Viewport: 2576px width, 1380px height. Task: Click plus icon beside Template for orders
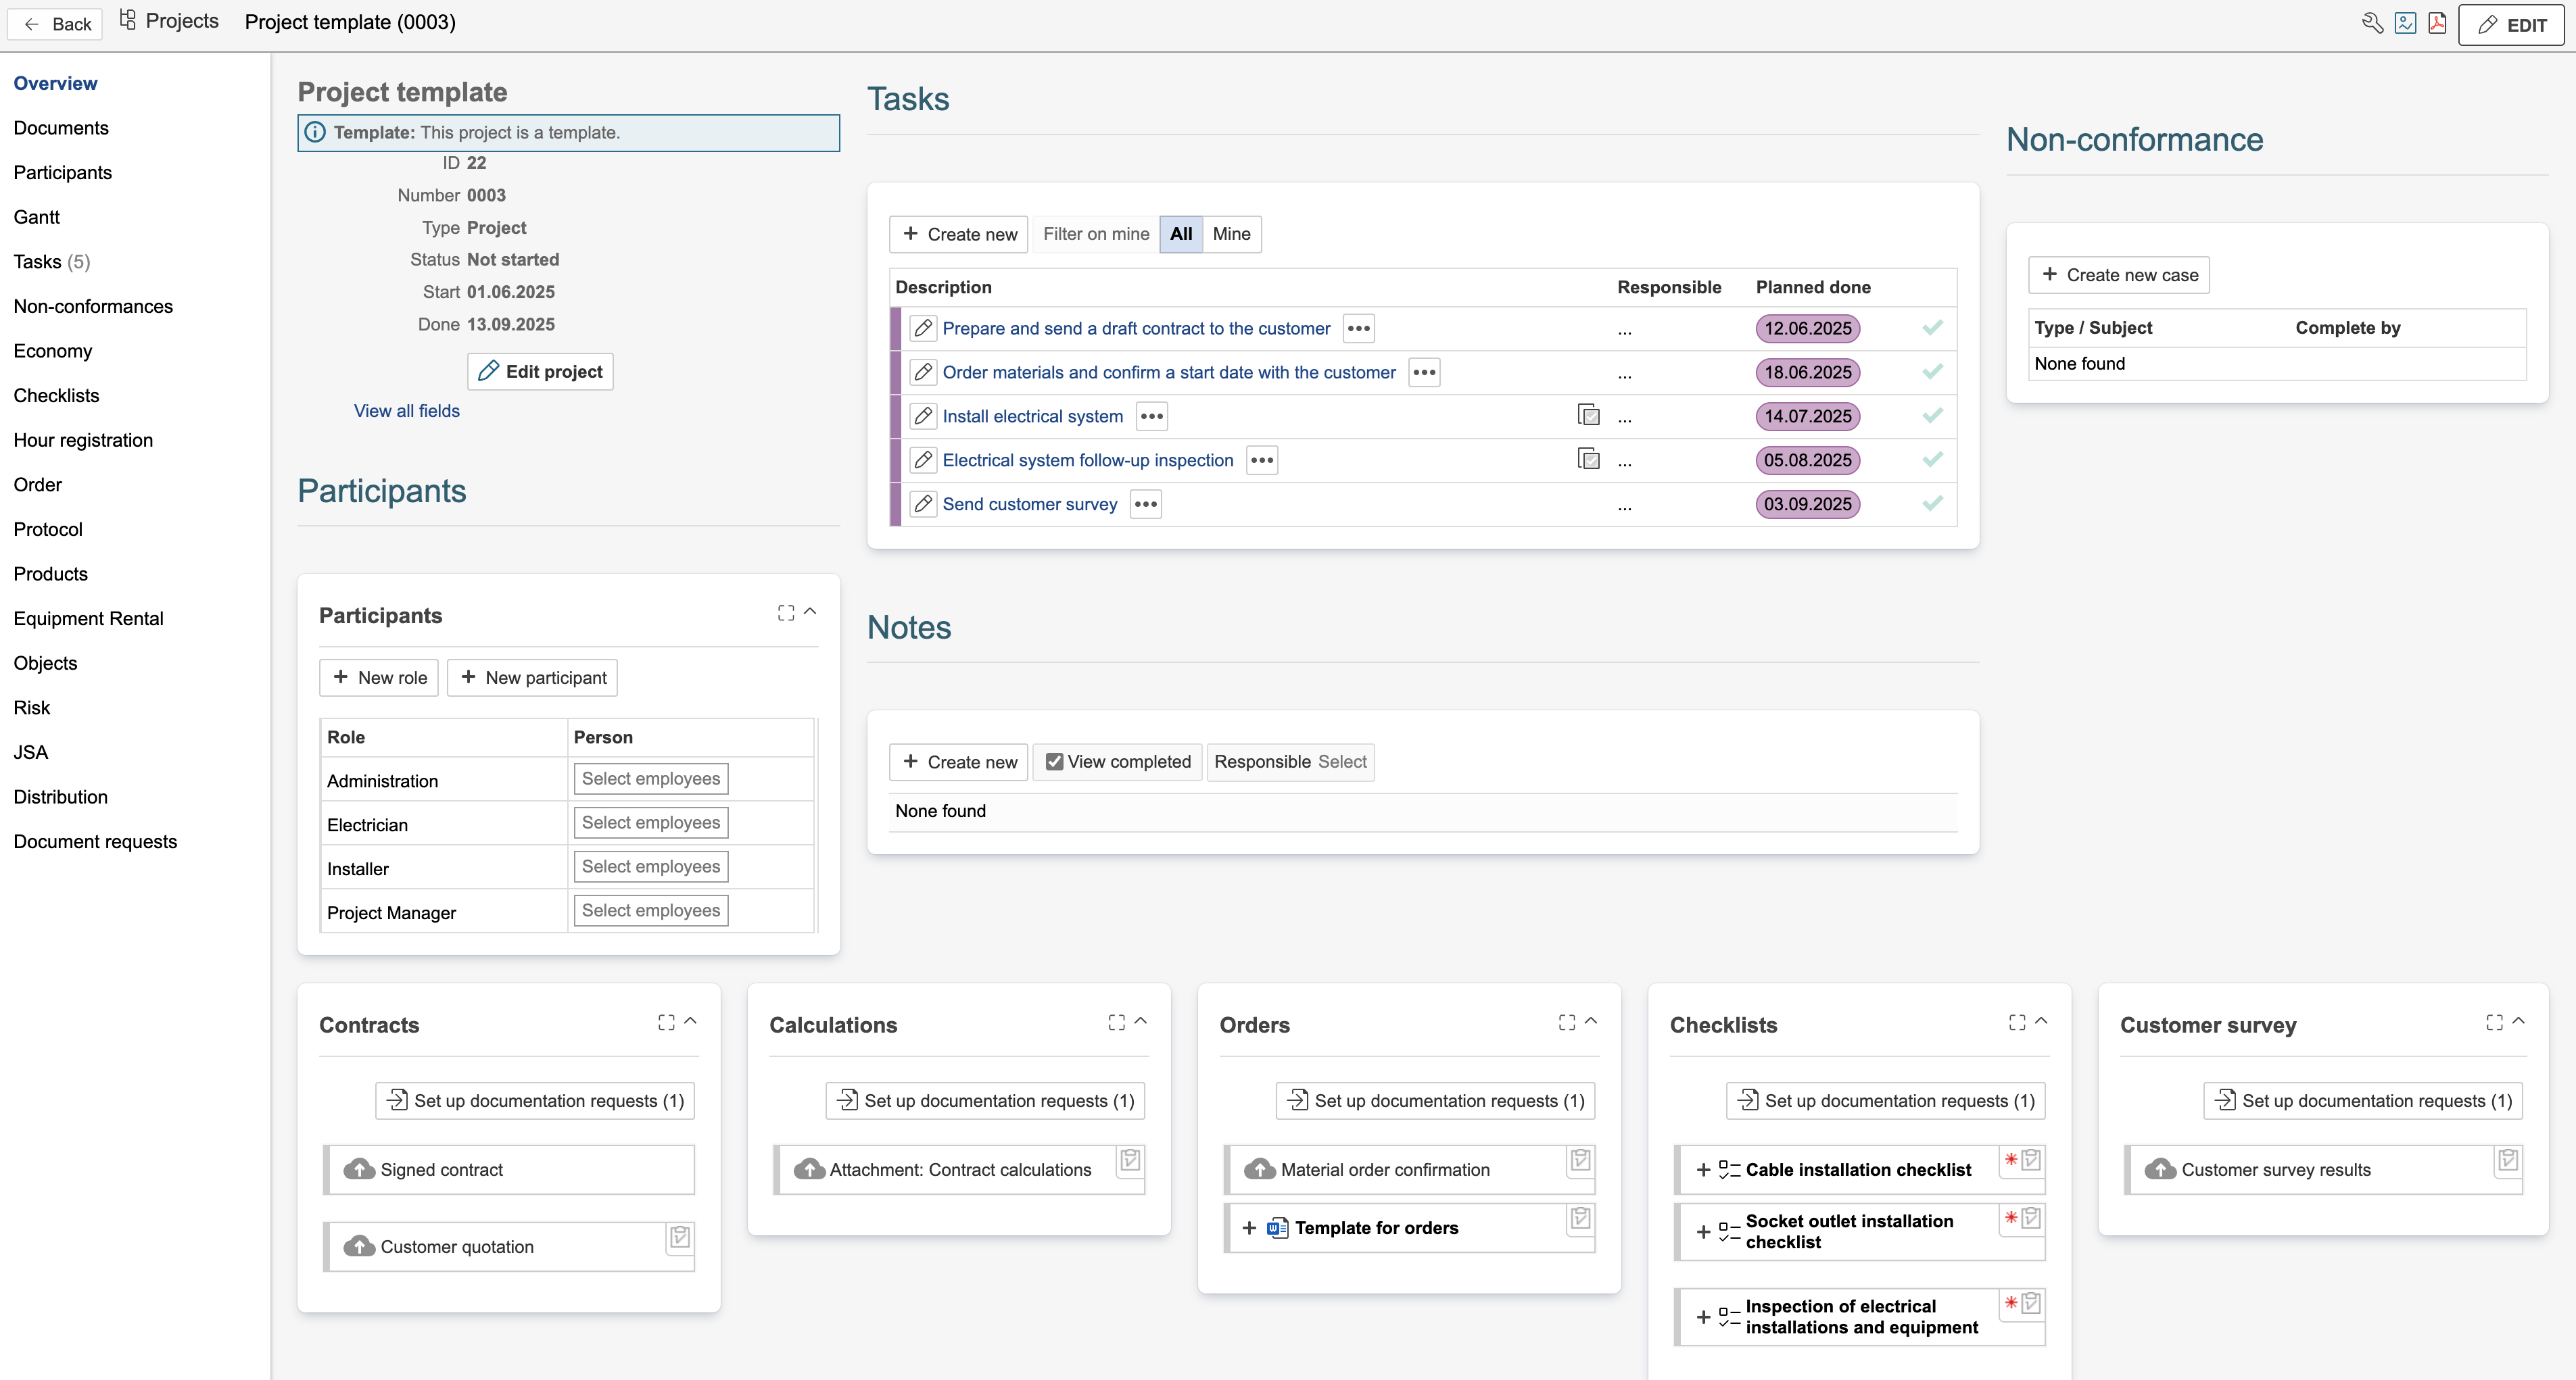point(1249,1228)
